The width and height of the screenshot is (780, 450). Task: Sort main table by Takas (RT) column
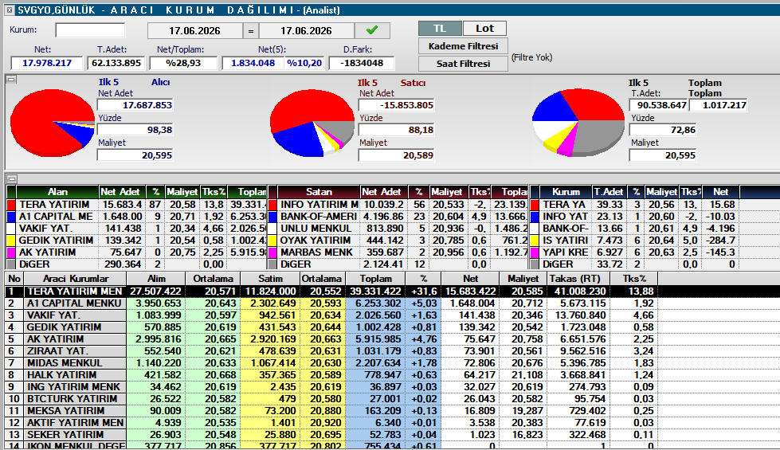click(x=578, y=279)
